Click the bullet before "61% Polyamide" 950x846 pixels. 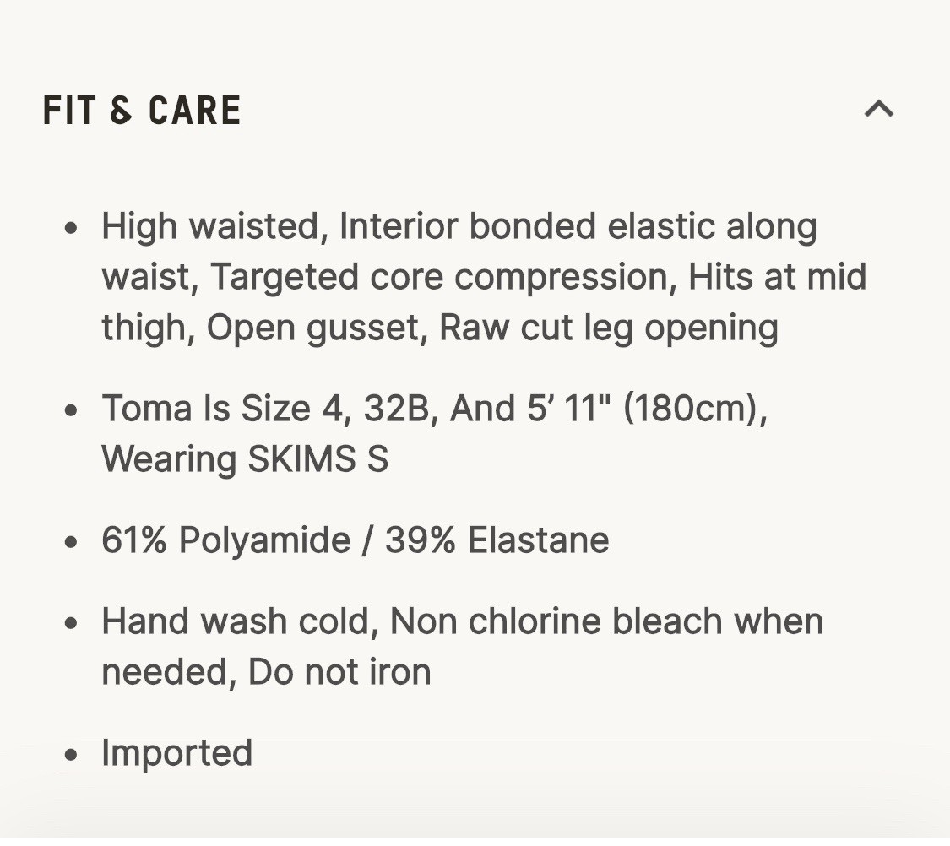[x=71, y=541]
